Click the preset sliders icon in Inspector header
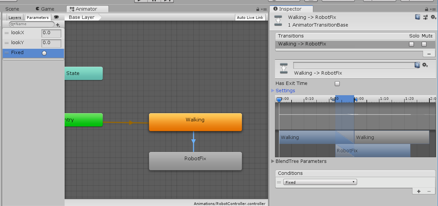438x206 pixels. [426, 17]
